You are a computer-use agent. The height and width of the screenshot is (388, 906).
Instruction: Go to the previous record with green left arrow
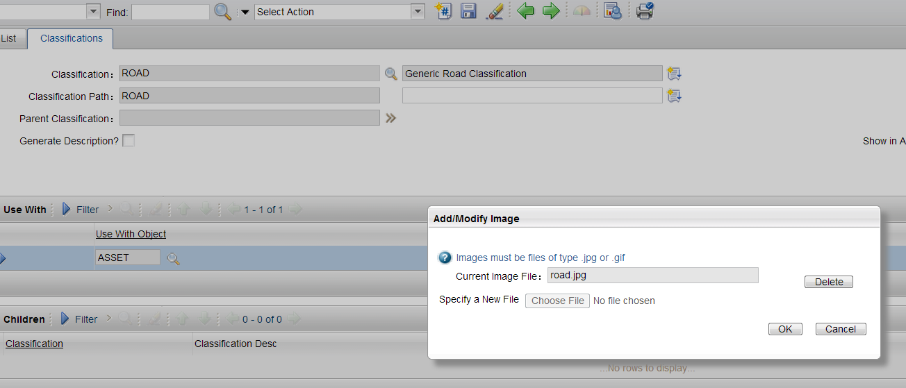click(526, 11)
